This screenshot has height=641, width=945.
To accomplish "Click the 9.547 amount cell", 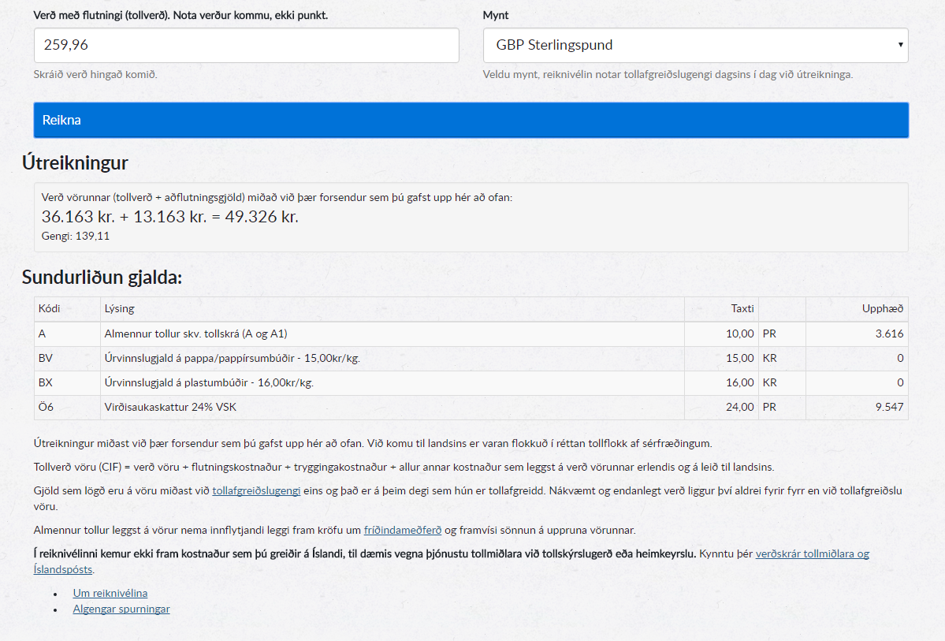I will click(x=889, y=407).
